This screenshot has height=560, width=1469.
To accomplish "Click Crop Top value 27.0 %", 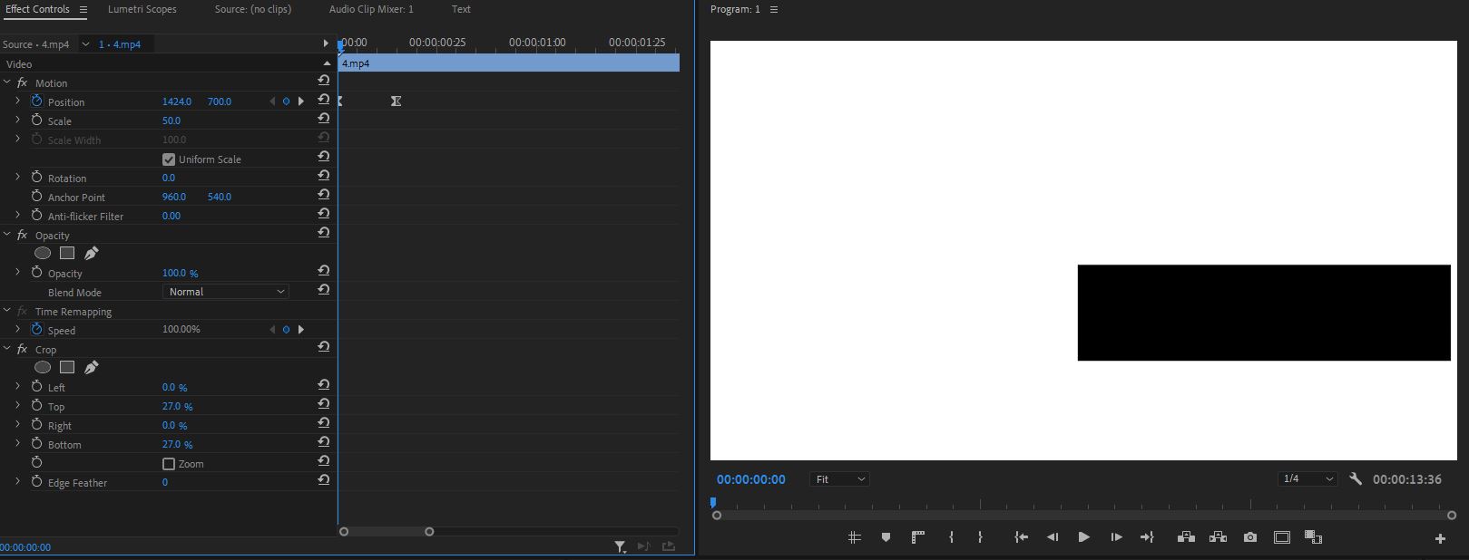I will pos(177,406).
